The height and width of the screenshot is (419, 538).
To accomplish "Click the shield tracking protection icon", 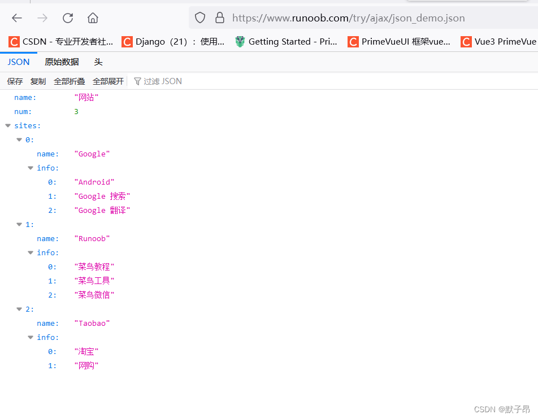I will (200, 18).
